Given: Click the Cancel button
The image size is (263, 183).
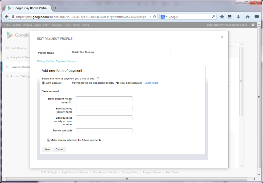Looking at the screenshot, I should pos(59,149).
